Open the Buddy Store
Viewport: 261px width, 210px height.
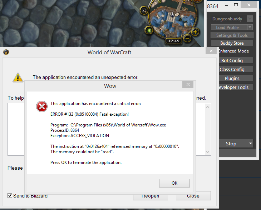point(232,43)
